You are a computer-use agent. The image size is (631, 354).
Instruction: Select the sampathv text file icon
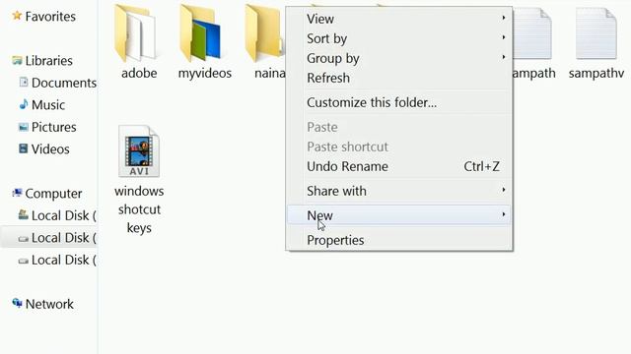(596, 33)
